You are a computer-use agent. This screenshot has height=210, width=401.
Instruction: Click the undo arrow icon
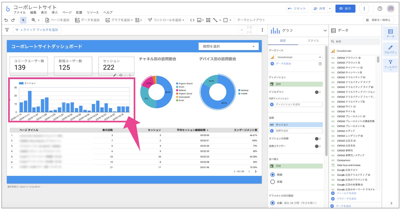pos(6,20)
